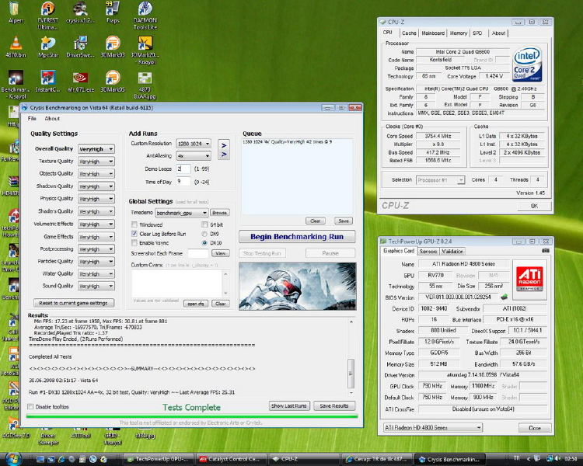Switch to CPU-Z Mainboard tab
This screenshot has height=466, width=583.
point(433,33)
